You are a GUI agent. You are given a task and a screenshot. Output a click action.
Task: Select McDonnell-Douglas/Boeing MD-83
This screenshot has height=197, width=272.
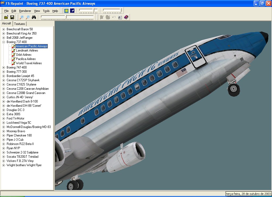(29, 127)
